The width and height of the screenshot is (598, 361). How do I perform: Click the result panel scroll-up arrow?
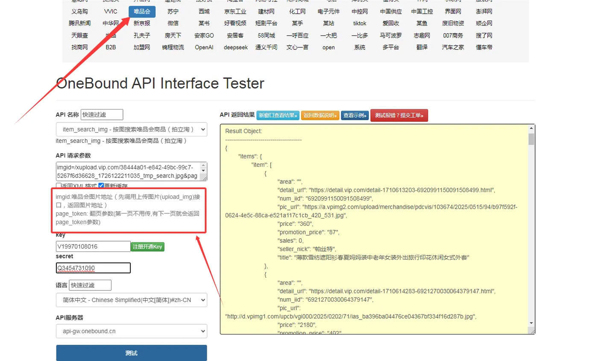pos(531,128)
